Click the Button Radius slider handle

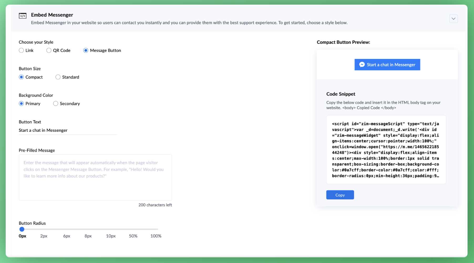point(22,229)
